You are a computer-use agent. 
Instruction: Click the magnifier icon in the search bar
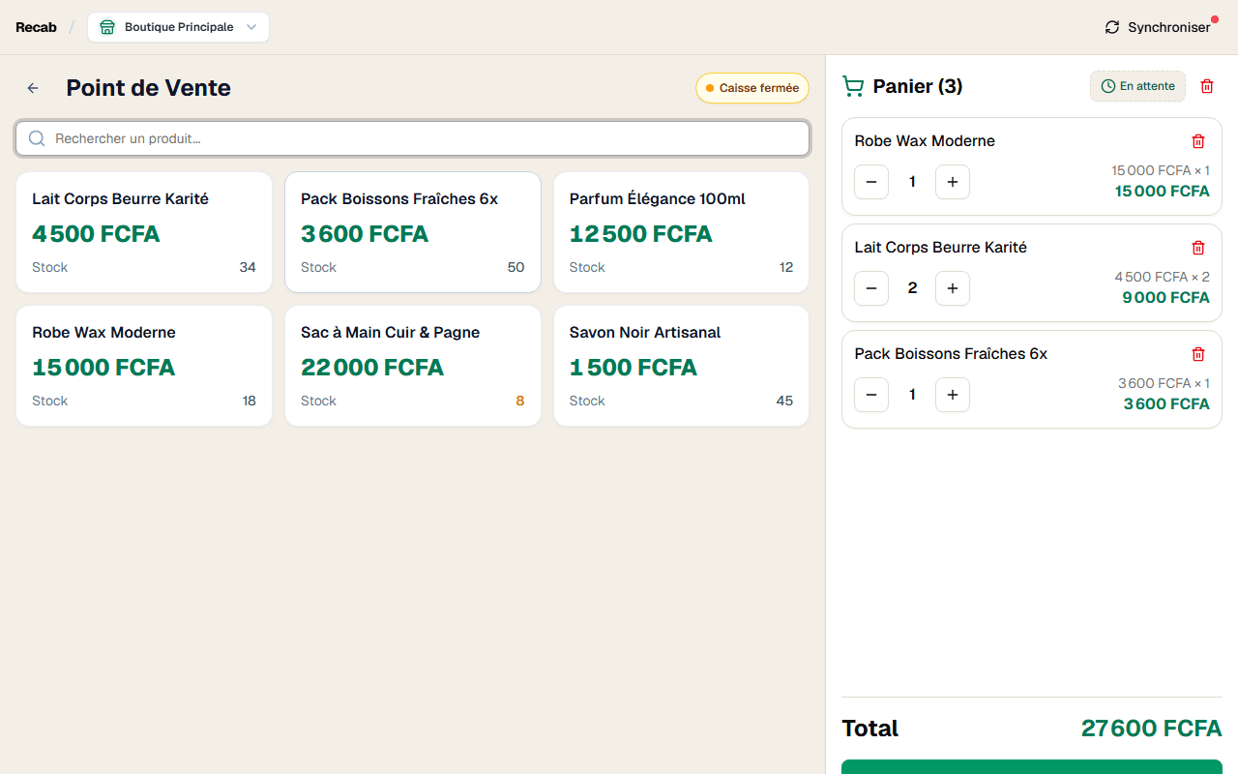[x=37, y=138]
